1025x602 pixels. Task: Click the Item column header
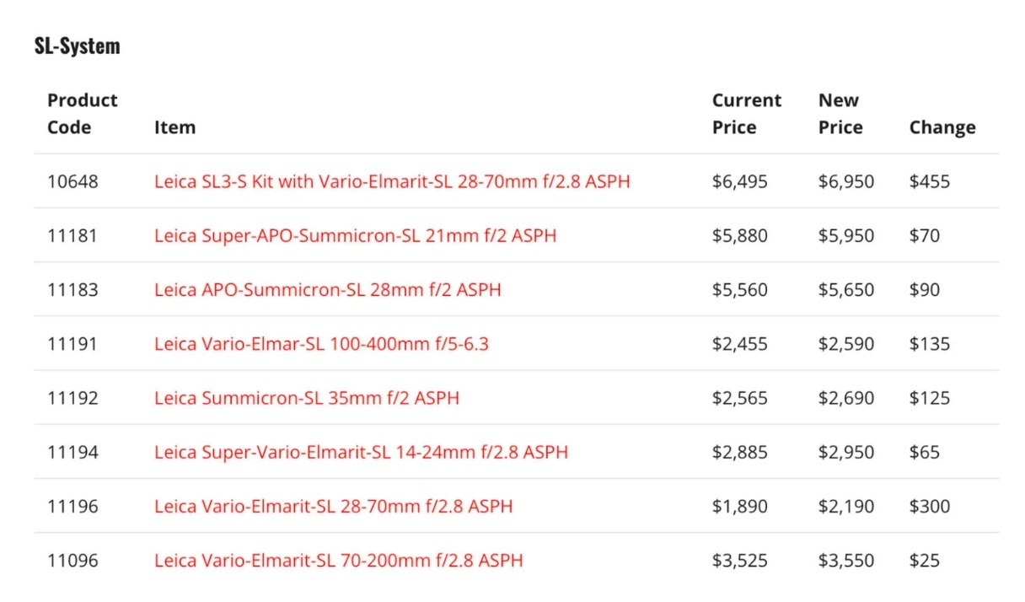174,127
